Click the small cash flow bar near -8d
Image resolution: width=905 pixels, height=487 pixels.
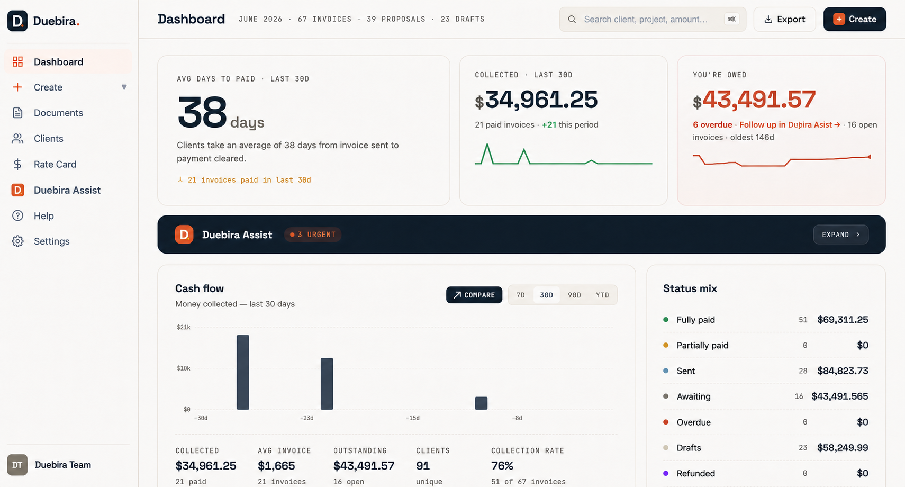(x=481, y=403)
